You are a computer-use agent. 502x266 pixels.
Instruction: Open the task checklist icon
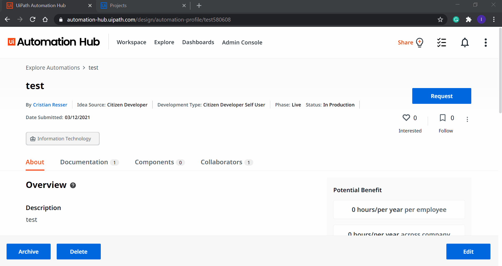442,42
